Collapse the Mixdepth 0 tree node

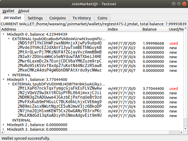(x=3, y=34)
